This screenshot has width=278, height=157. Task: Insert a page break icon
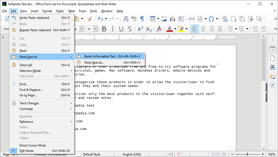click(x=192, y=19)
